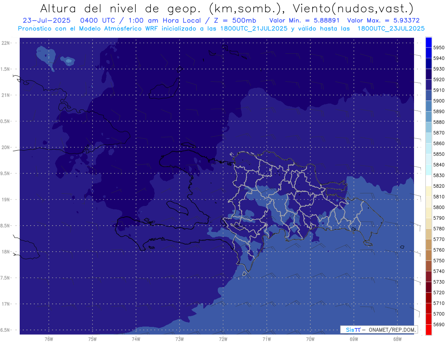
Task: Click legend value '5860'
Action: (439, 143)
